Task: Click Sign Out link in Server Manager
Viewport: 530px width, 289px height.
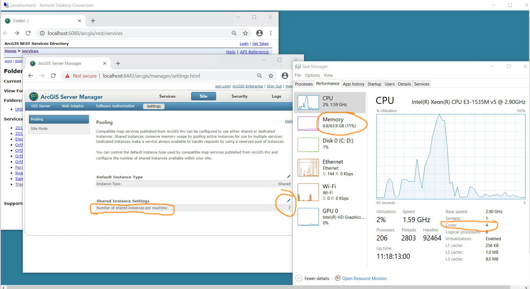Action: coord(274,86)
